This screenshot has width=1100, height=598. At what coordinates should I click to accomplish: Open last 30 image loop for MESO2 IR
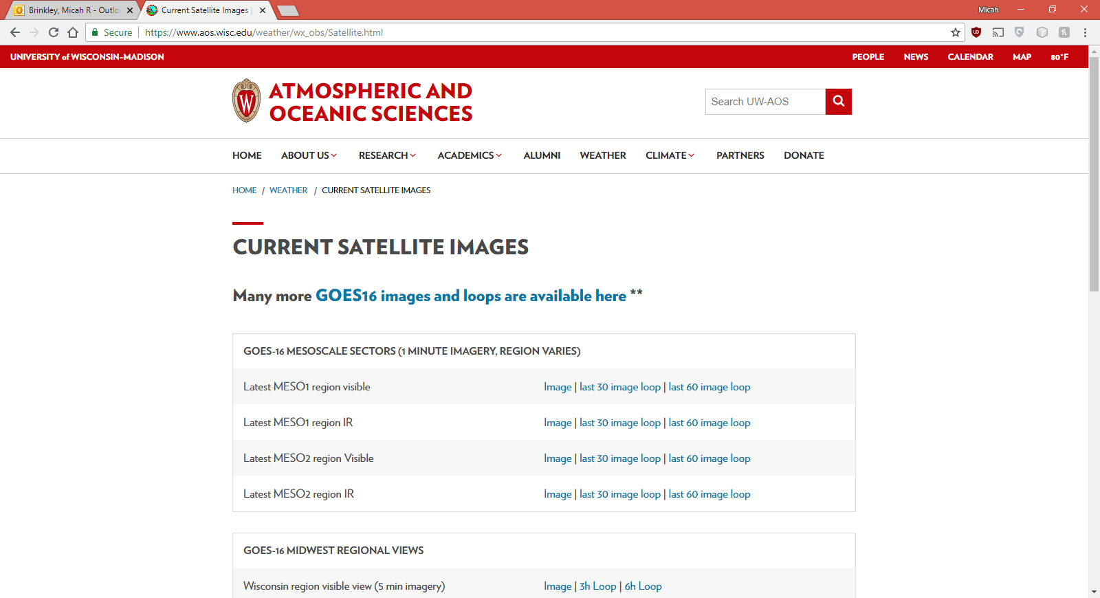tap(620, 494)
